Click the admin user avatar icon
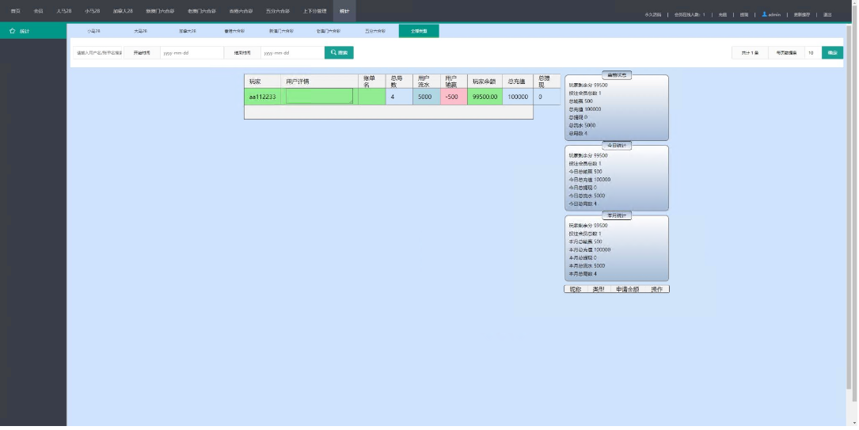This screenshot has height=430, width=859. pyautogui.click(x=764, y=14)
